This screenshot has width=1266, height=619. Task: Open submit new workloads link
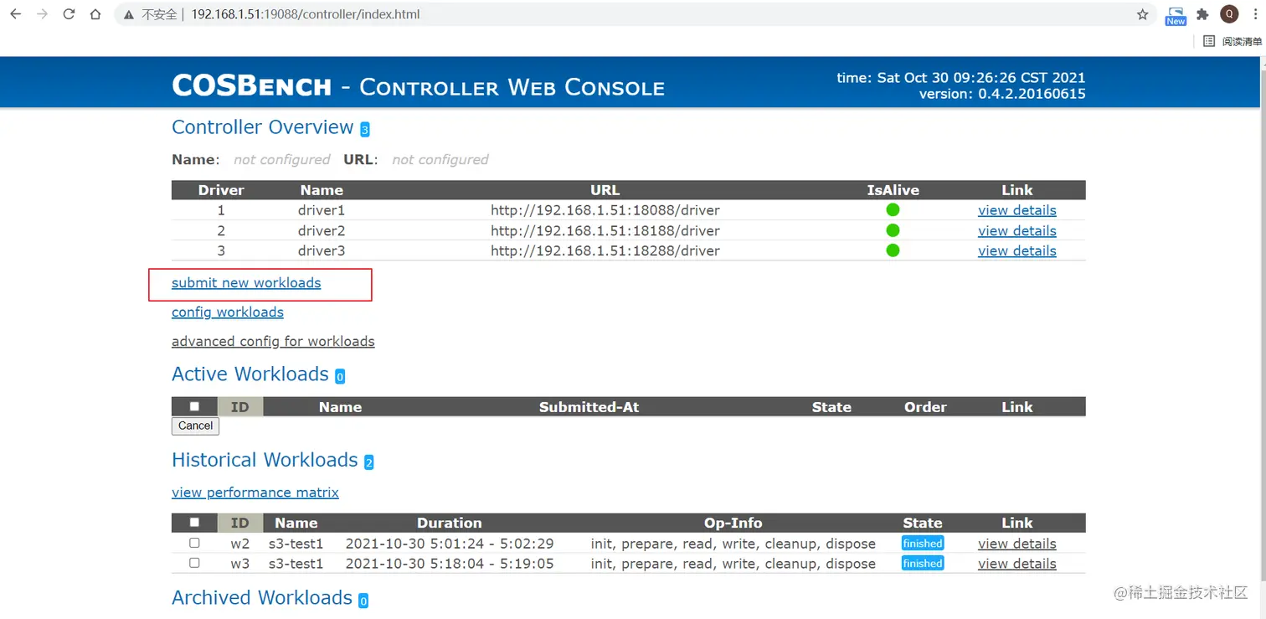click(x=246, y=283)
